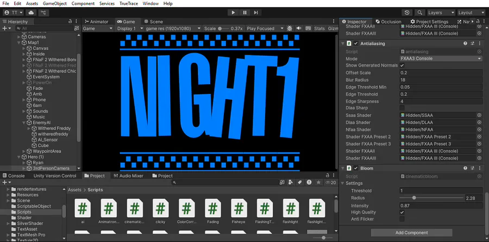Open the TT account dropdown
Viewport: 489px width, 242px height.
(13, 12)
